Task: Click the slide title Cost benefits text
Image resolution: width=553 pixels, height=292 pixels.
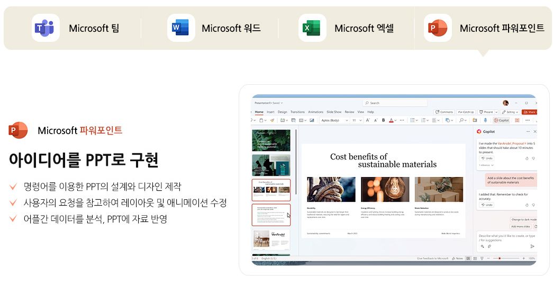Action: pos(383,160)
